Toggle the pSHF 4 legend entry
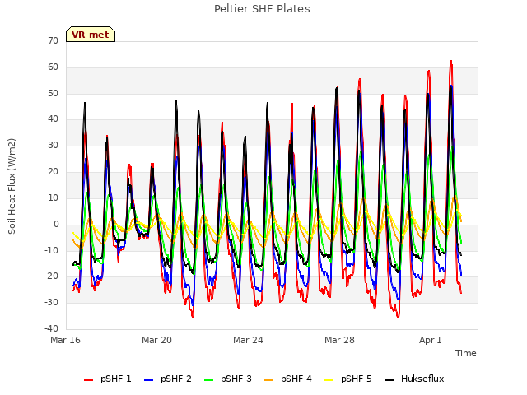527x395 pixels. [x=288, y=379]
